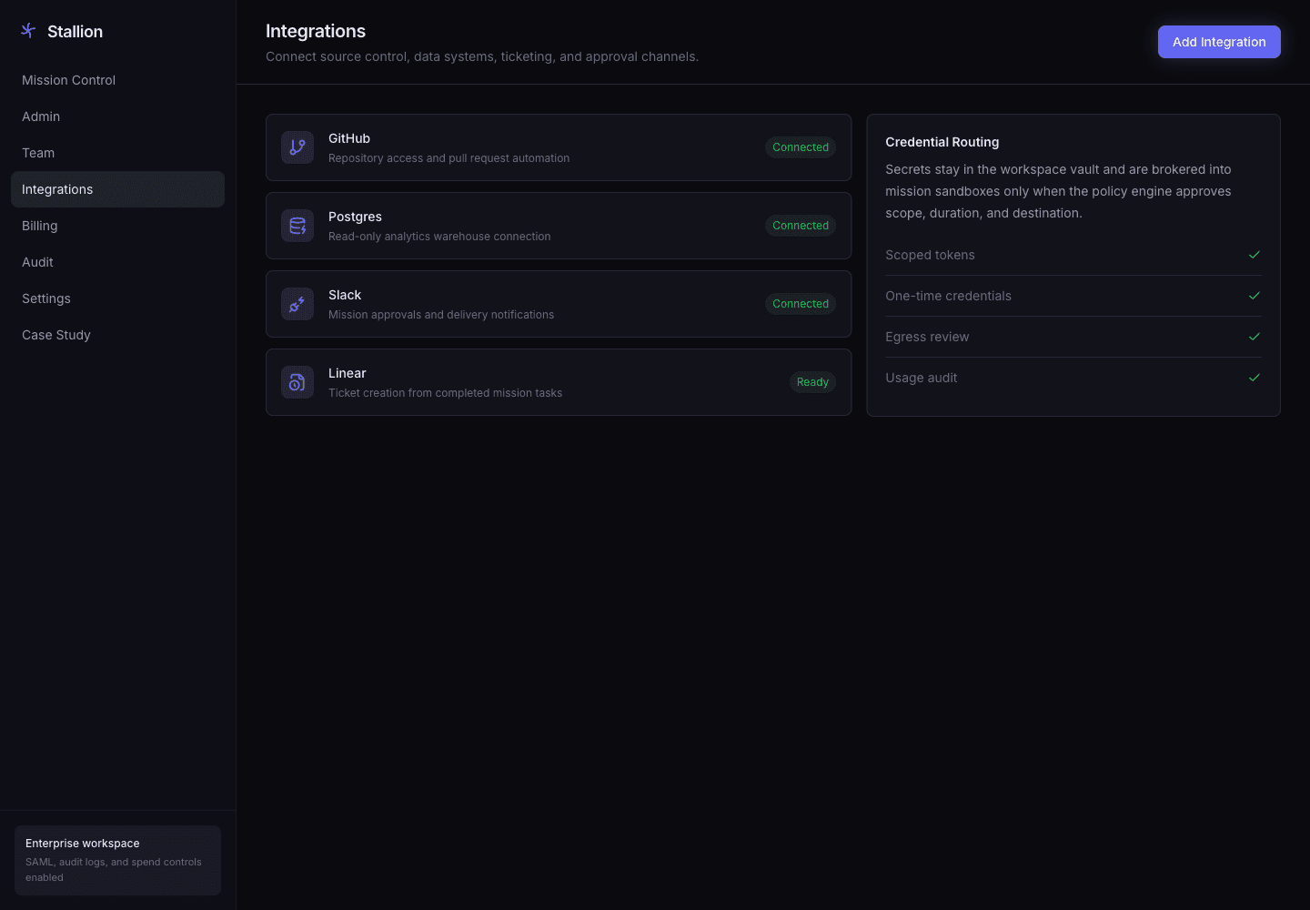The image size is (1310, 910).
Task: Go to the Admin page
Action: [x=117, y=116]
